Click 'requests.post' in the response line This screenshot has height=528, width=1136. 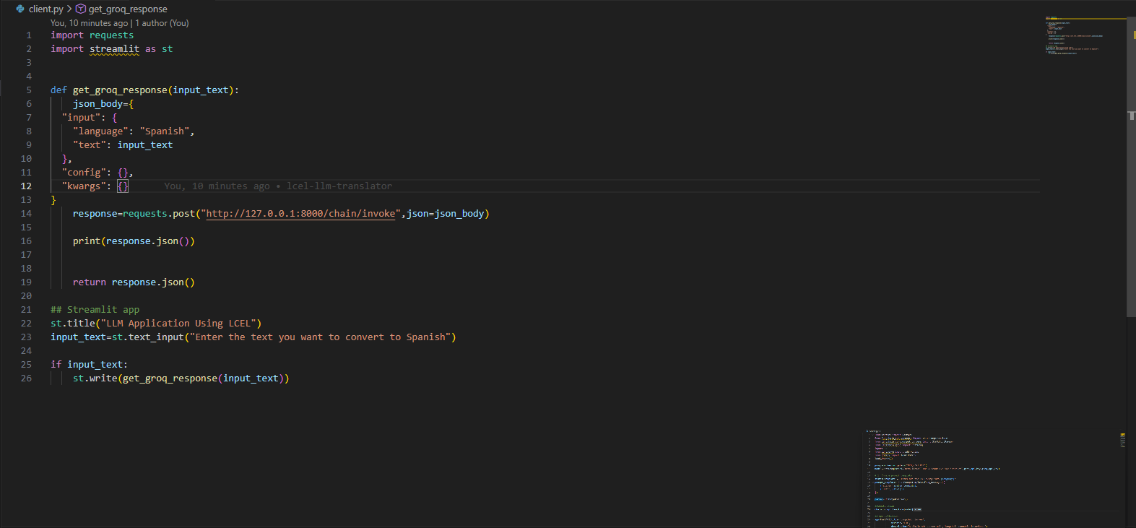pos(159,214)
